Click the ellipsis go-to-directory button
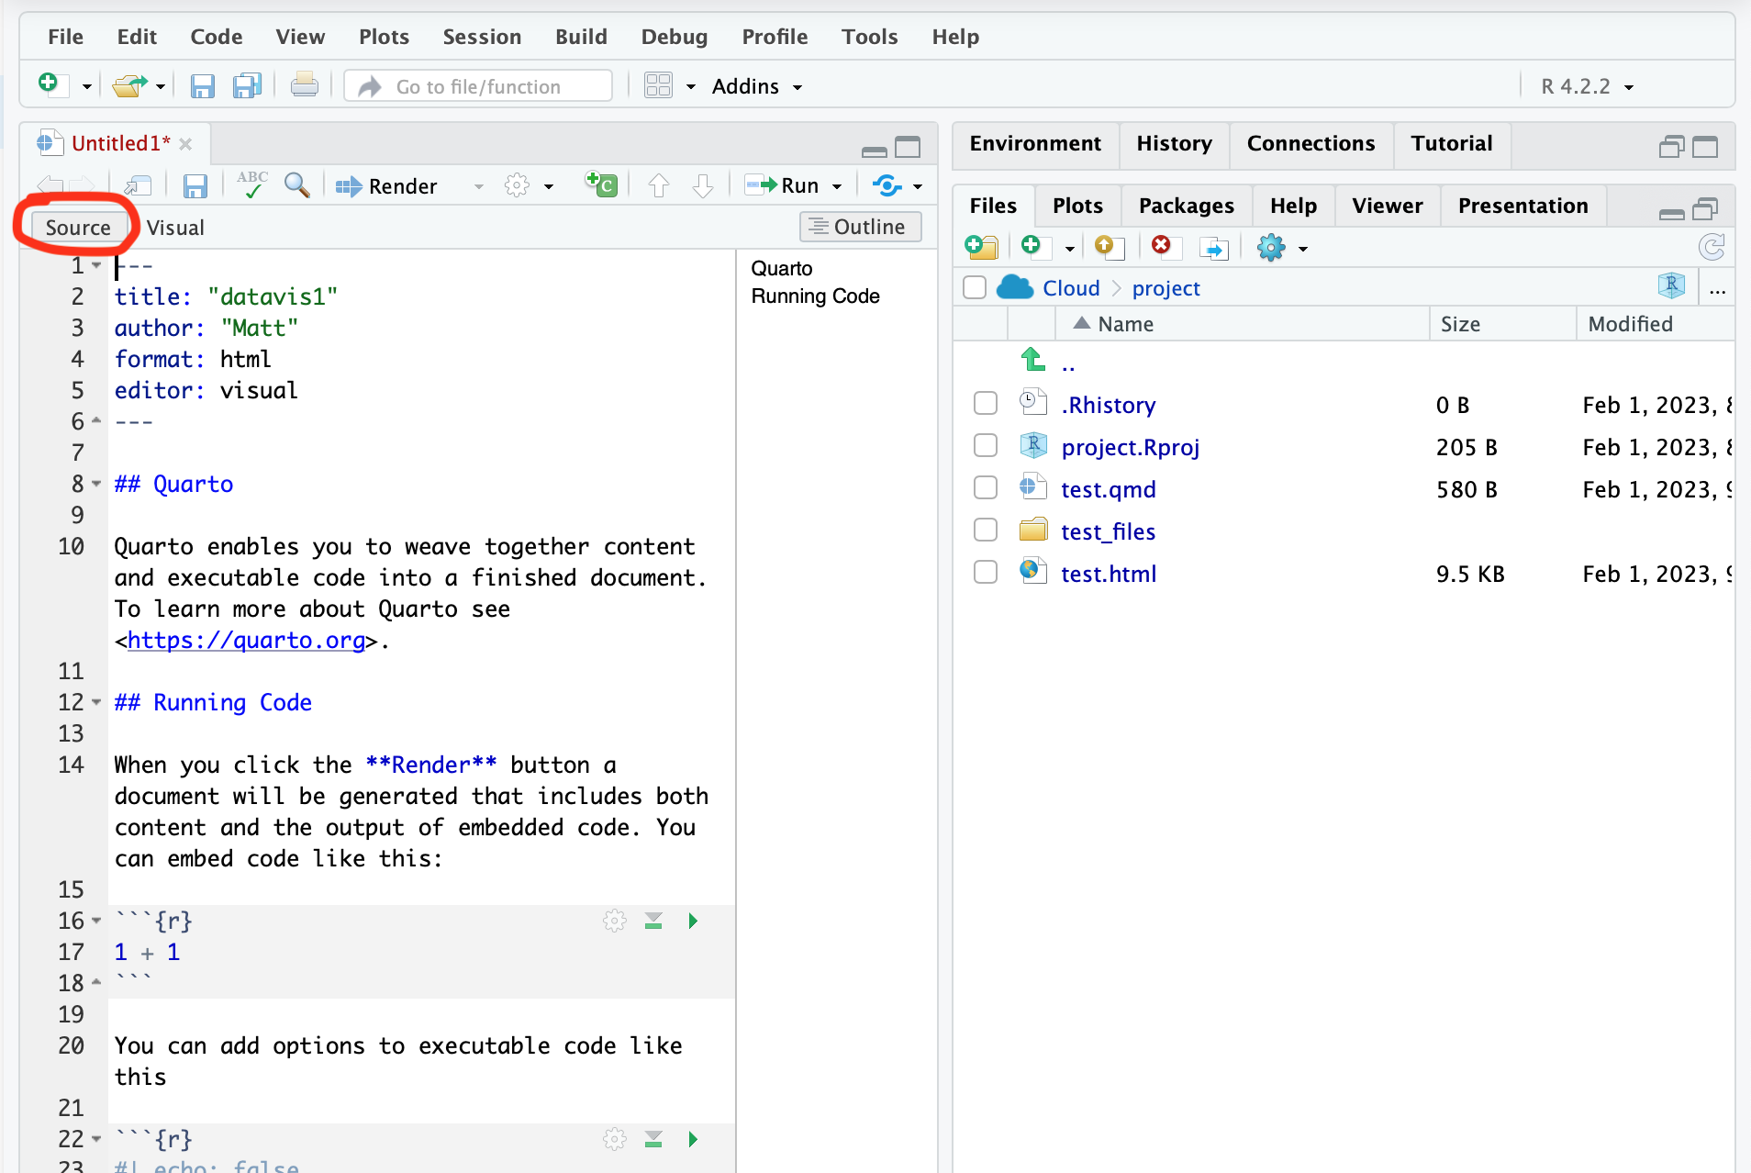 pos(1717,289)
